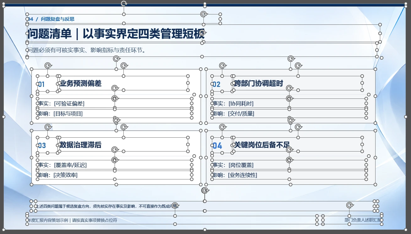The width and height of the screenshot is (411, 234).
Task: Click the slide title "问题清单｜以事实界定四类管理短板"
Action: pos(116,34)
